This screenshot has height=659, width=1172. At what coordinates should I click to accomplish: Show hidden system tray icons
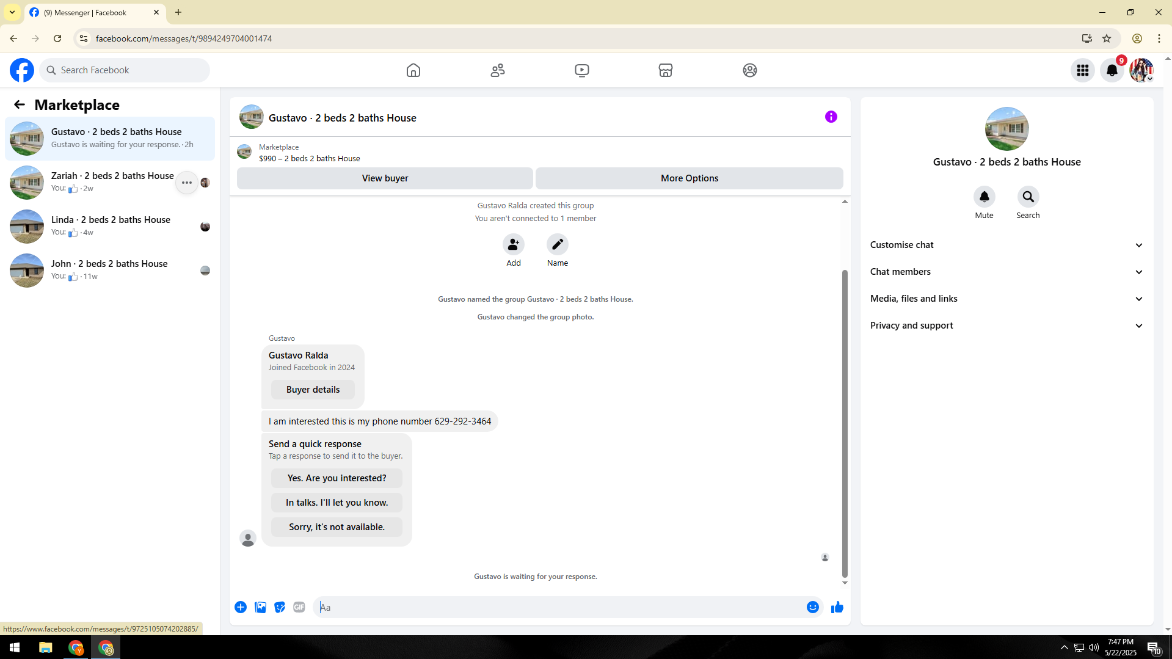coord(1065,647)
